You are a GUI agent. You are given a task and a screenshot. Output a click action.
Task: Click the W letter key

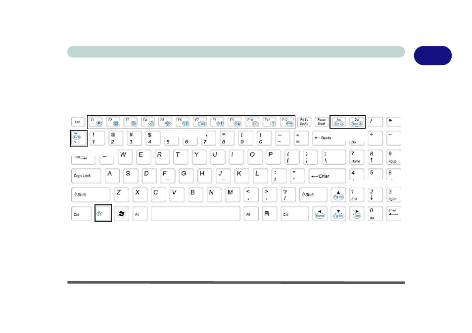click(125, 157)
